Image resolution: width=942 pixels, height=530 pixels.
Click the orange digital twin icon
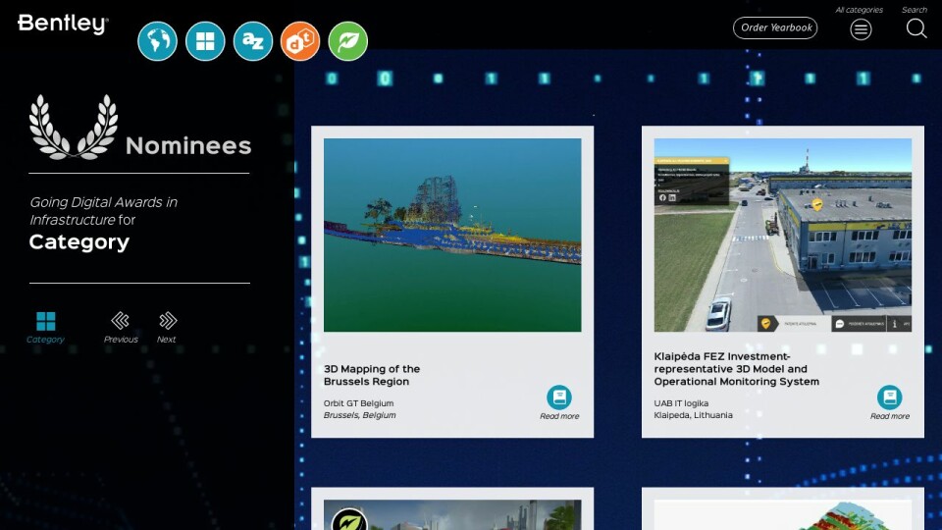(x=300, y=41)
